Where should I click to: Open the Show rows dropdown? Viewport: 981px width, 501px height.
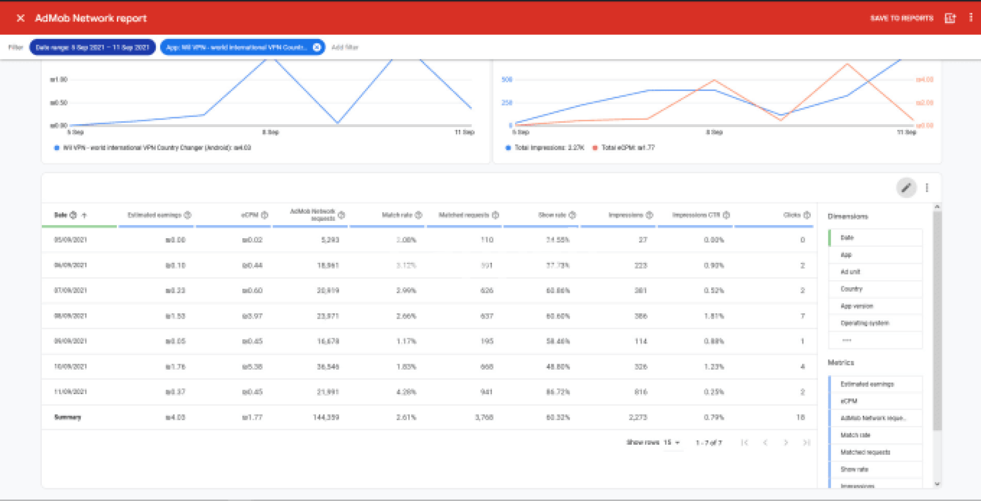coord(671,443)
